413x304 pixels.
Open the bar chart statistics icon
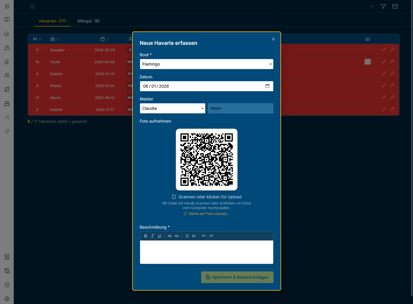[x=7, y=33]
